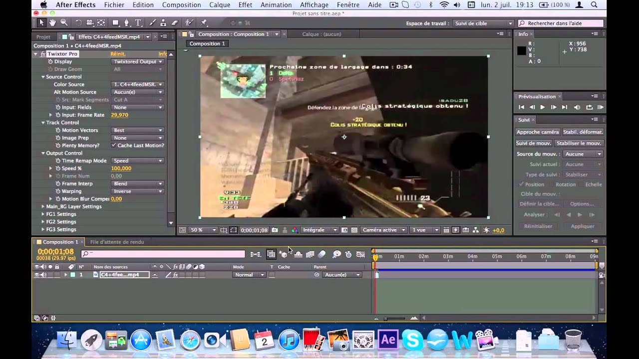The width and height of the screenshot is (639, 359).
Task: Switch to the Projet panel tab
Action: click(43, 37)
